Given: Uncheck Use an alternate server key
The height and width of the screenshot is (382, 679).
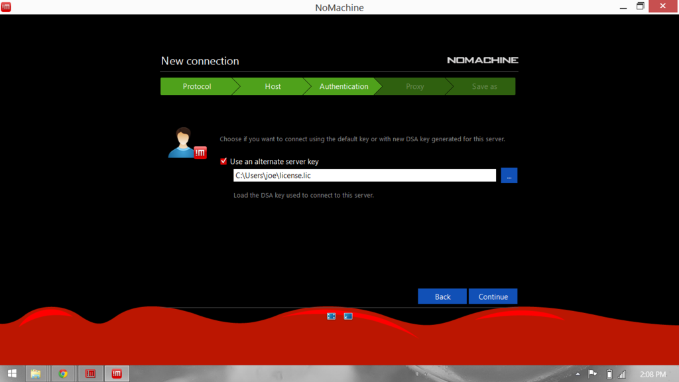Looking at the screenshot, I should point(223,161).
